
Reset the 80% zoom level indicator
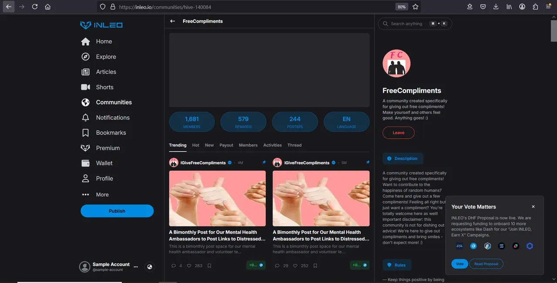(401, 7)
